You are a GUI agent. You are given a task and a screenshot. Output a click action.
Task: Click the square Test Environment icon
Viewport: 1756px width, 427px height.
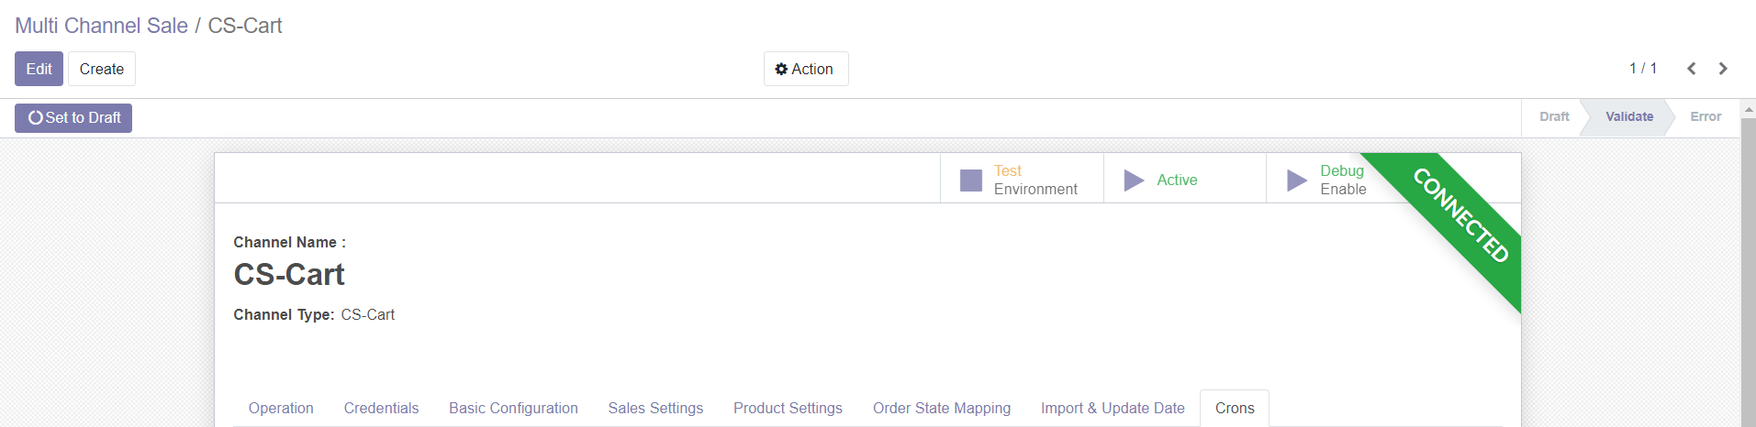click(970, 181)
